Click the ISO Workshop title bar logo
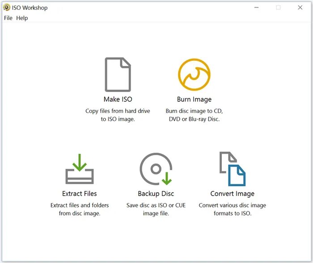The image size is (313, 263). click(x=7, y=8)
